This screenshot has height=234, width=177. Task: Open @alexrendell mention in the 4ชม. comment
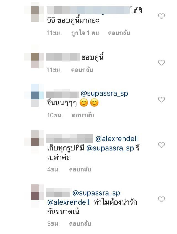pos(116,139)
